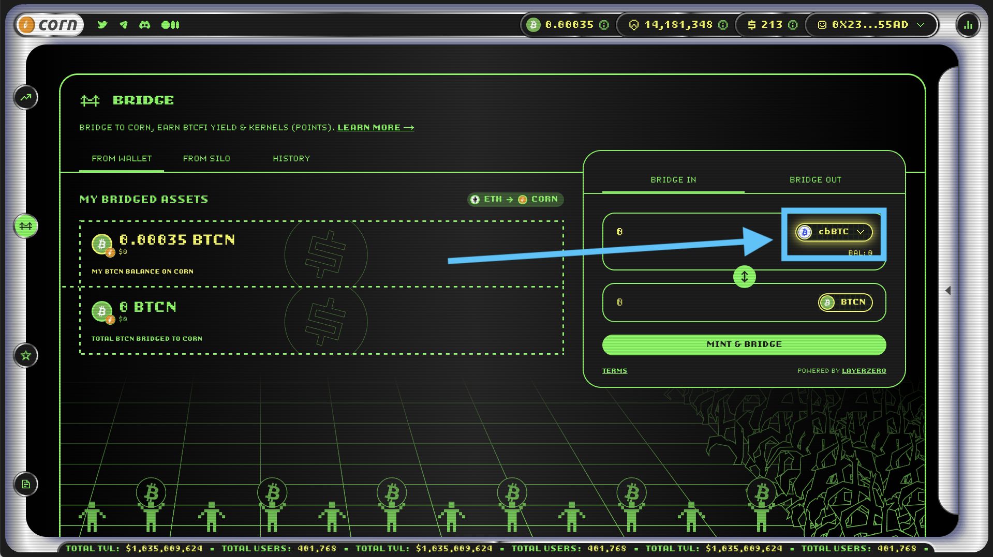This screenshot has height=557, width=993.
Task: Click the Mint & Bridge button
Action: (x=744, y=344)
